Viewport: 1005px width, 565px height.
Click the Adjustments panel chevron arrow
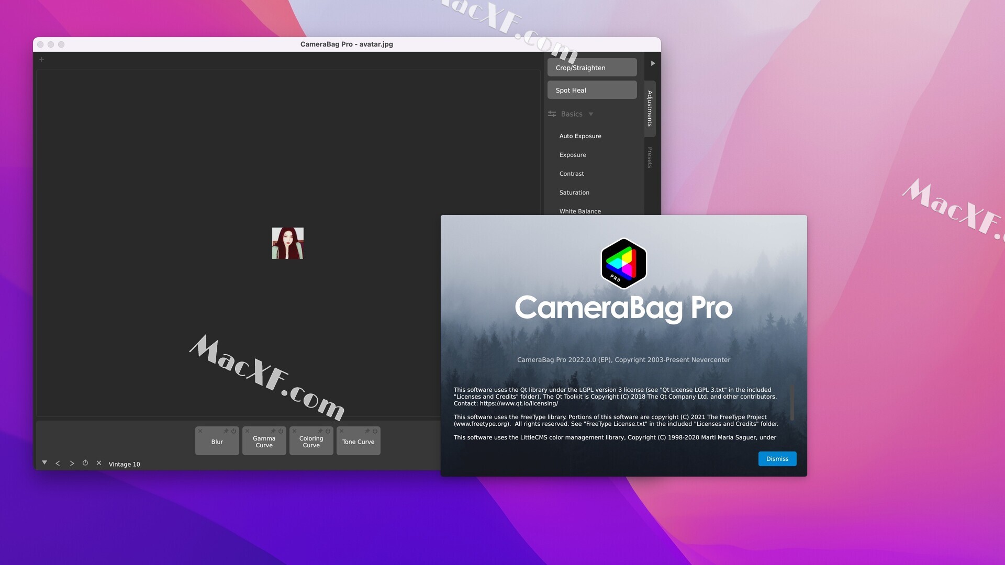652,63
